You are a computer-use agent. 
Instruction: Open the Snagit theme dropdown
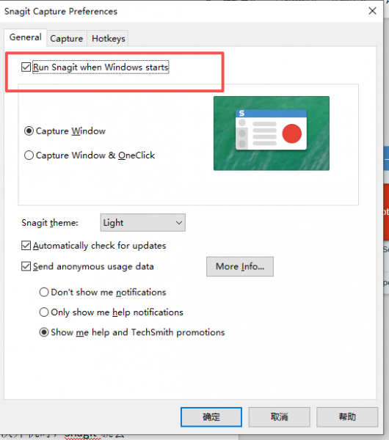pyautogui.click(x=142, y=222)
